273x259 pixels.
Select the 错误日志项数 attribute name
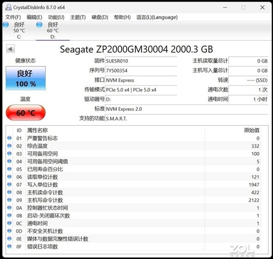click(x=42, y=247)
